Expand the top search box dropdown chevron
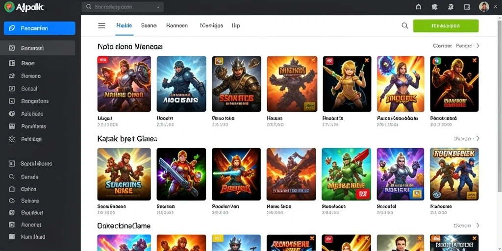Image resolution: width=502 pixels, height=251 pixels. pos(158,7)
